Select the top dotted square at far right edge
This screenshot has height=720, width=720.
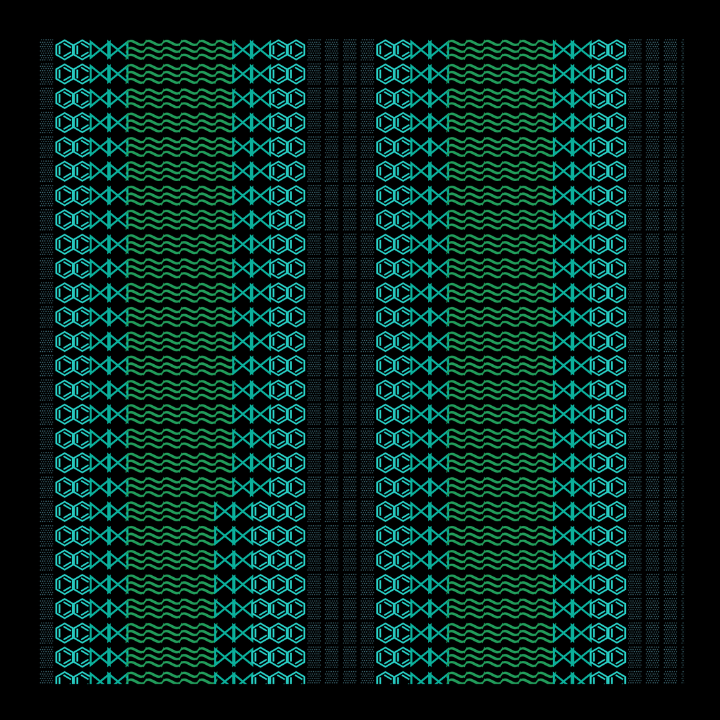(x=683, y=49)
